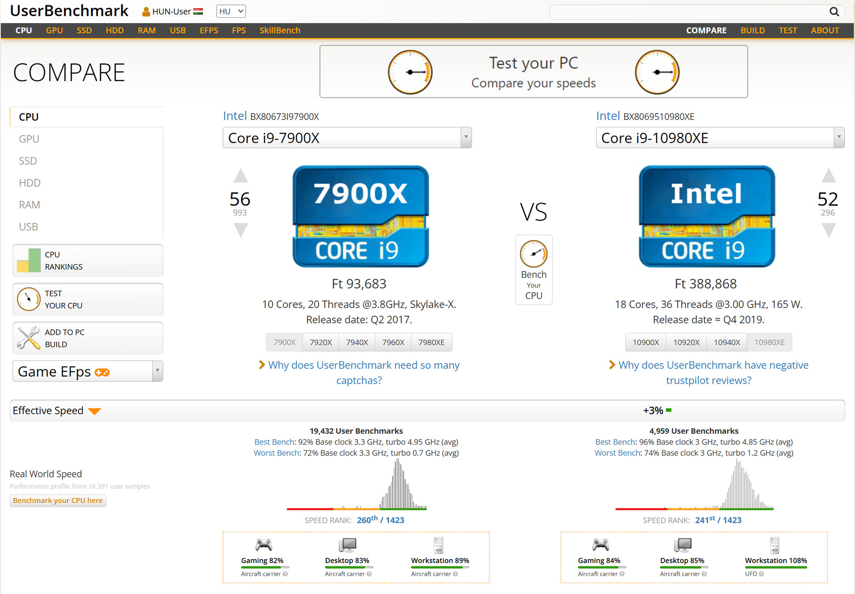Image resolution: width=855 pixels, height=594 pixels.
Task: Upvote the Core i9-10980XE arrow
Action: pyautogui.click(x=828, y=176)
